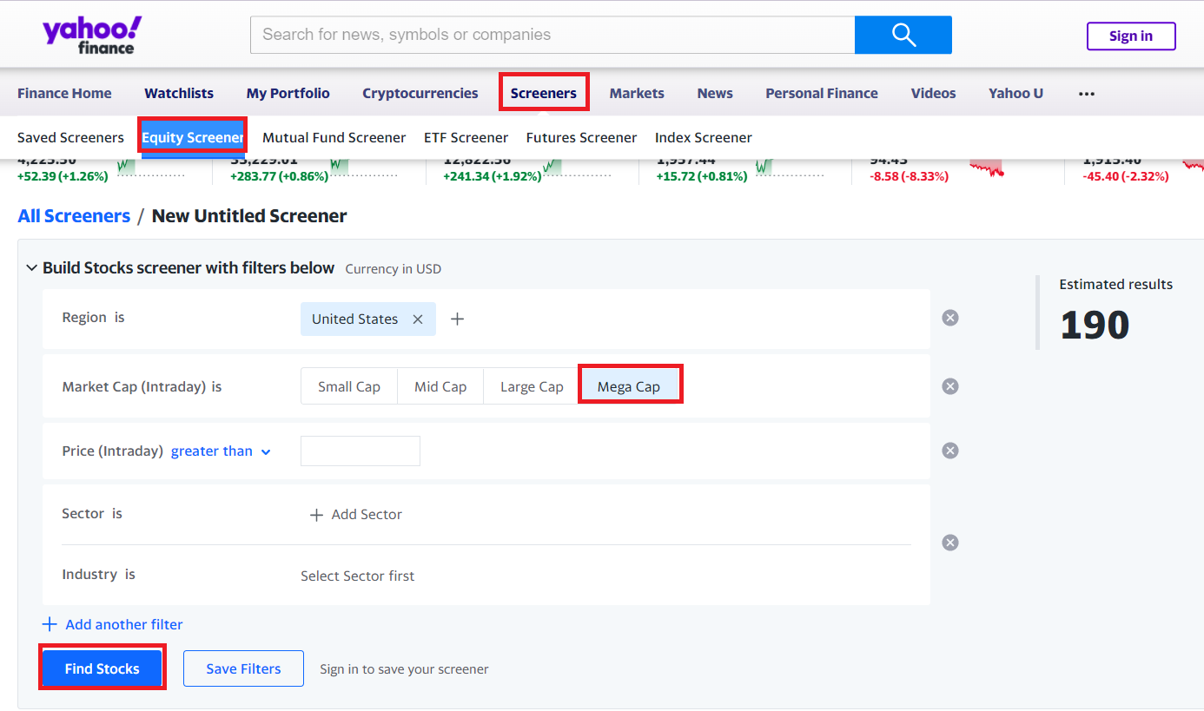The height and width of the screenshot is (711, 1204).
Task: Click the estimated results number 190
Action: (x=1095, y=325)
